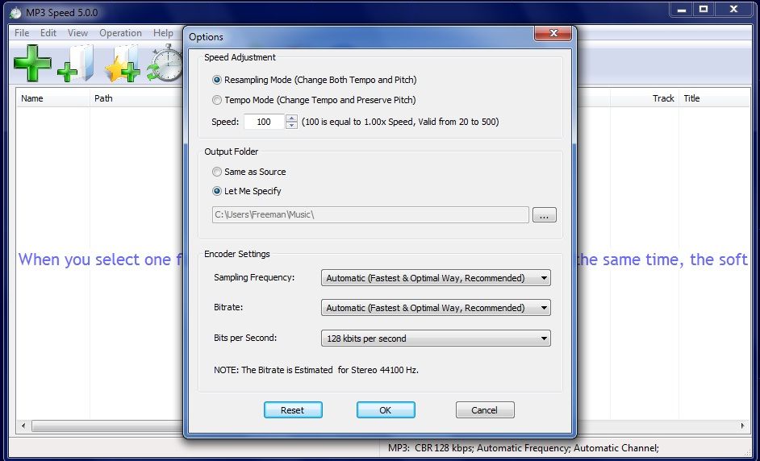Click the green plus Add Files icon
Viewport: 760px width, 461px height.
(32, 64)
